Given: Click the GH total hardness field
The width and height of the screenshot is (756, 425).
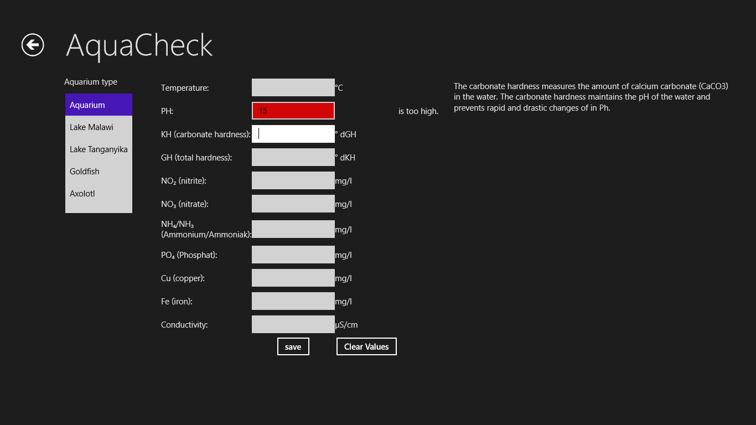Looking at the screenshot, I should [293, 157].
